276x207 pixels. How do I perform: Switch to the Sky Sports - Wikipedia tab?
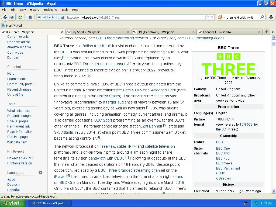coord(98,32)
